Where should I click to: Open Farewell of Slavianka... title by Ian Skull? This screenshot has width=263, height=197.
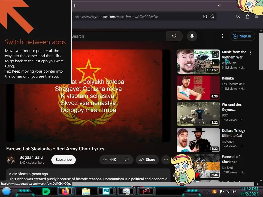click(x=231, y=159)
